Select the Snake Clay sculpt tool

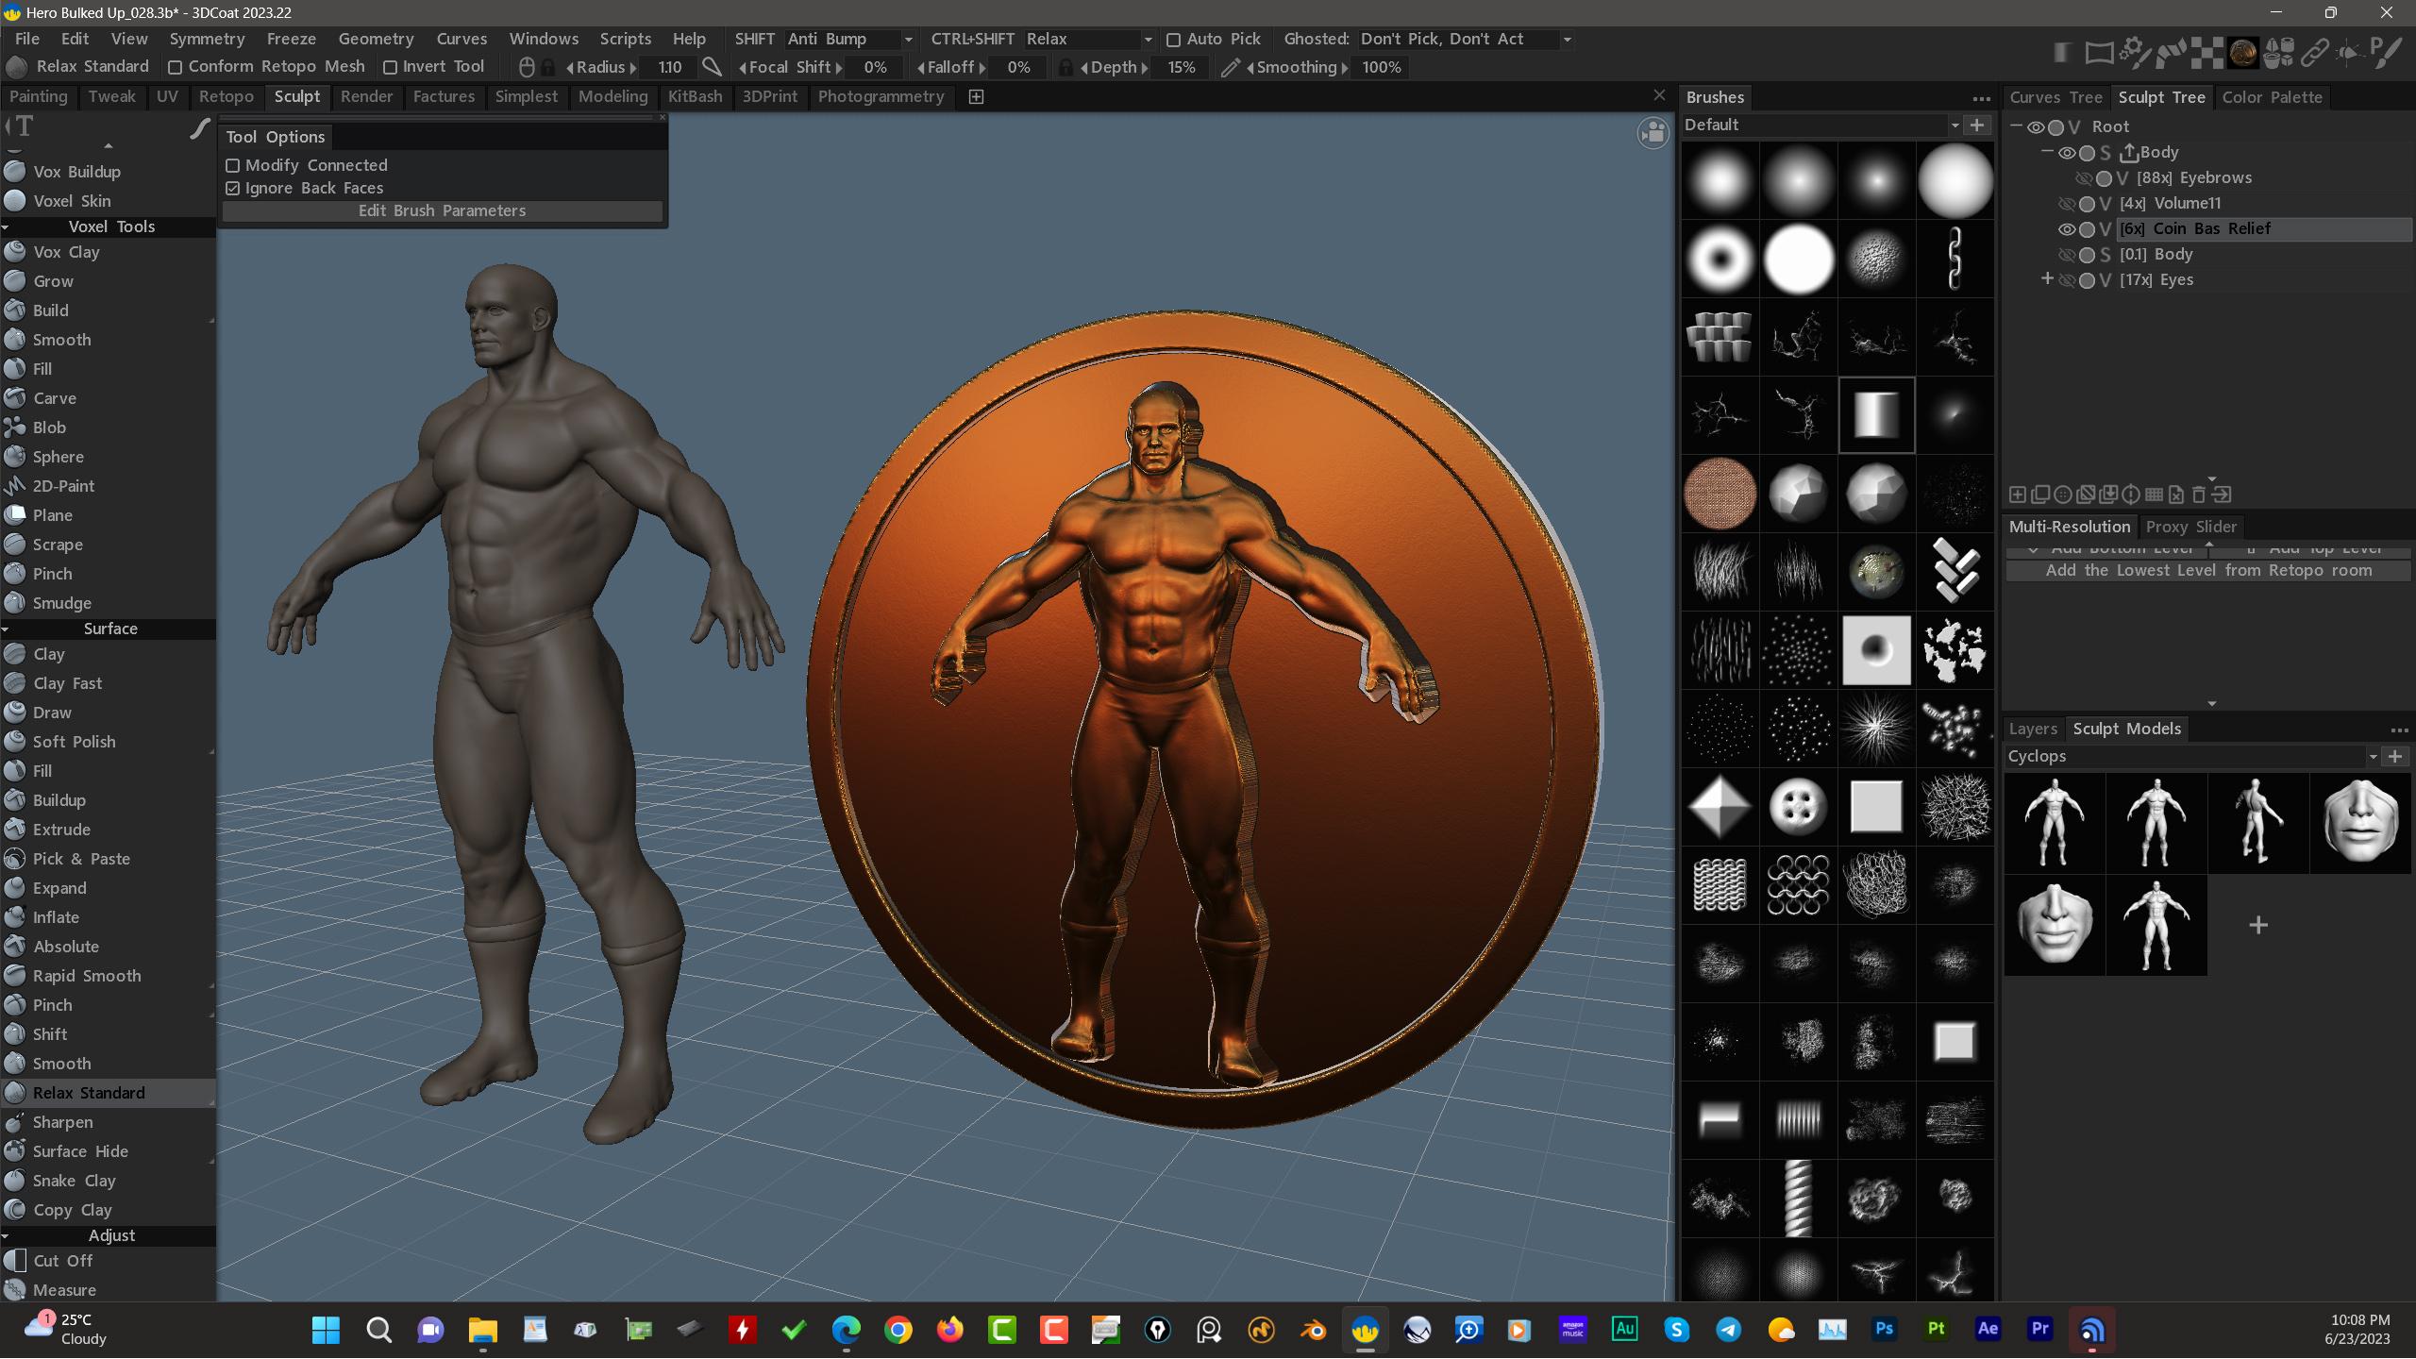tap(74, 1181)
